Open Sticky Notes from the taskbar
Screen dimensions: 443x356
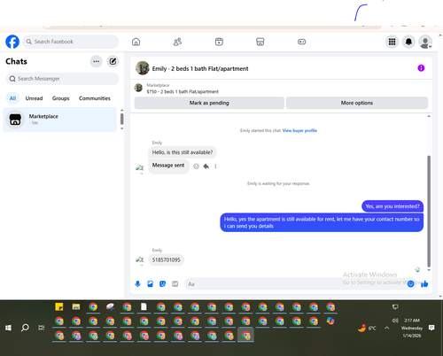click(59, 307)
